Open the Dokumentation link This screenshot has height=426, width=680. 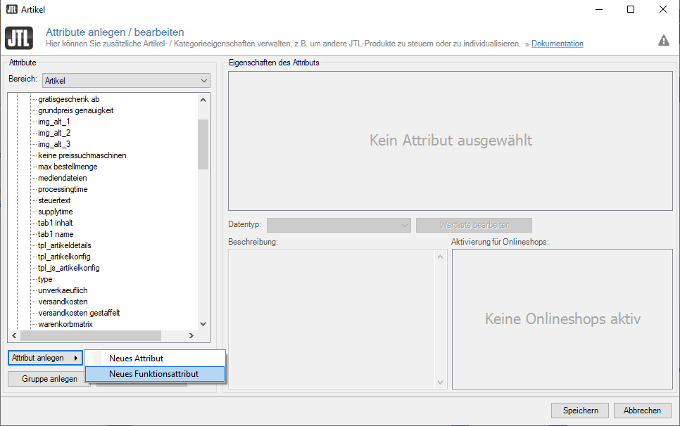tap(558, 44)
